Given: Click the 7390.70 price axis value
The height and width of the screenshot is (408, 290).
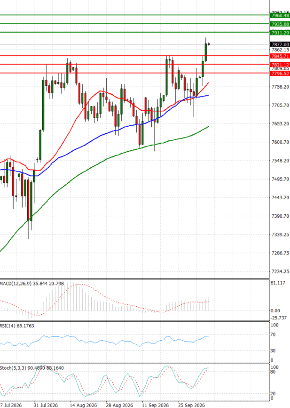Looking at the screenshot, I should [x=280, y=216].
